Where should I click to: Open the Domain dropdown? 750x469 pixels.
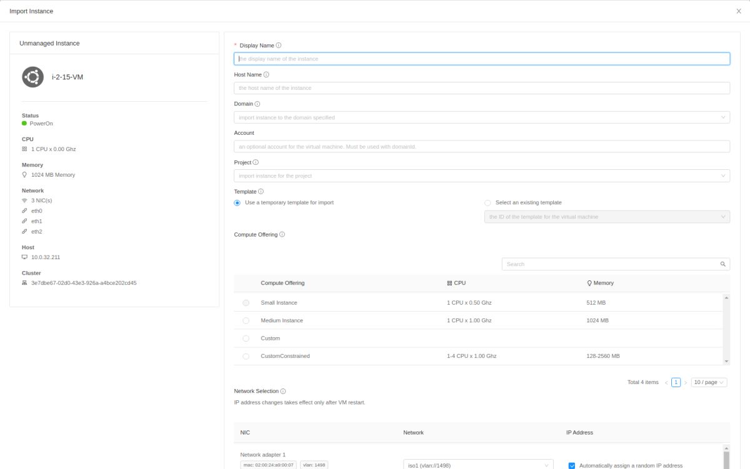[482, 117]
